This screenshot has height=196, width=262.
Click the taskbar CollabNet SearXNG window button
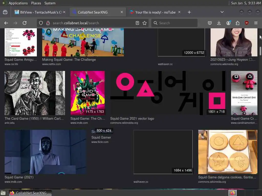coord(30,193)
